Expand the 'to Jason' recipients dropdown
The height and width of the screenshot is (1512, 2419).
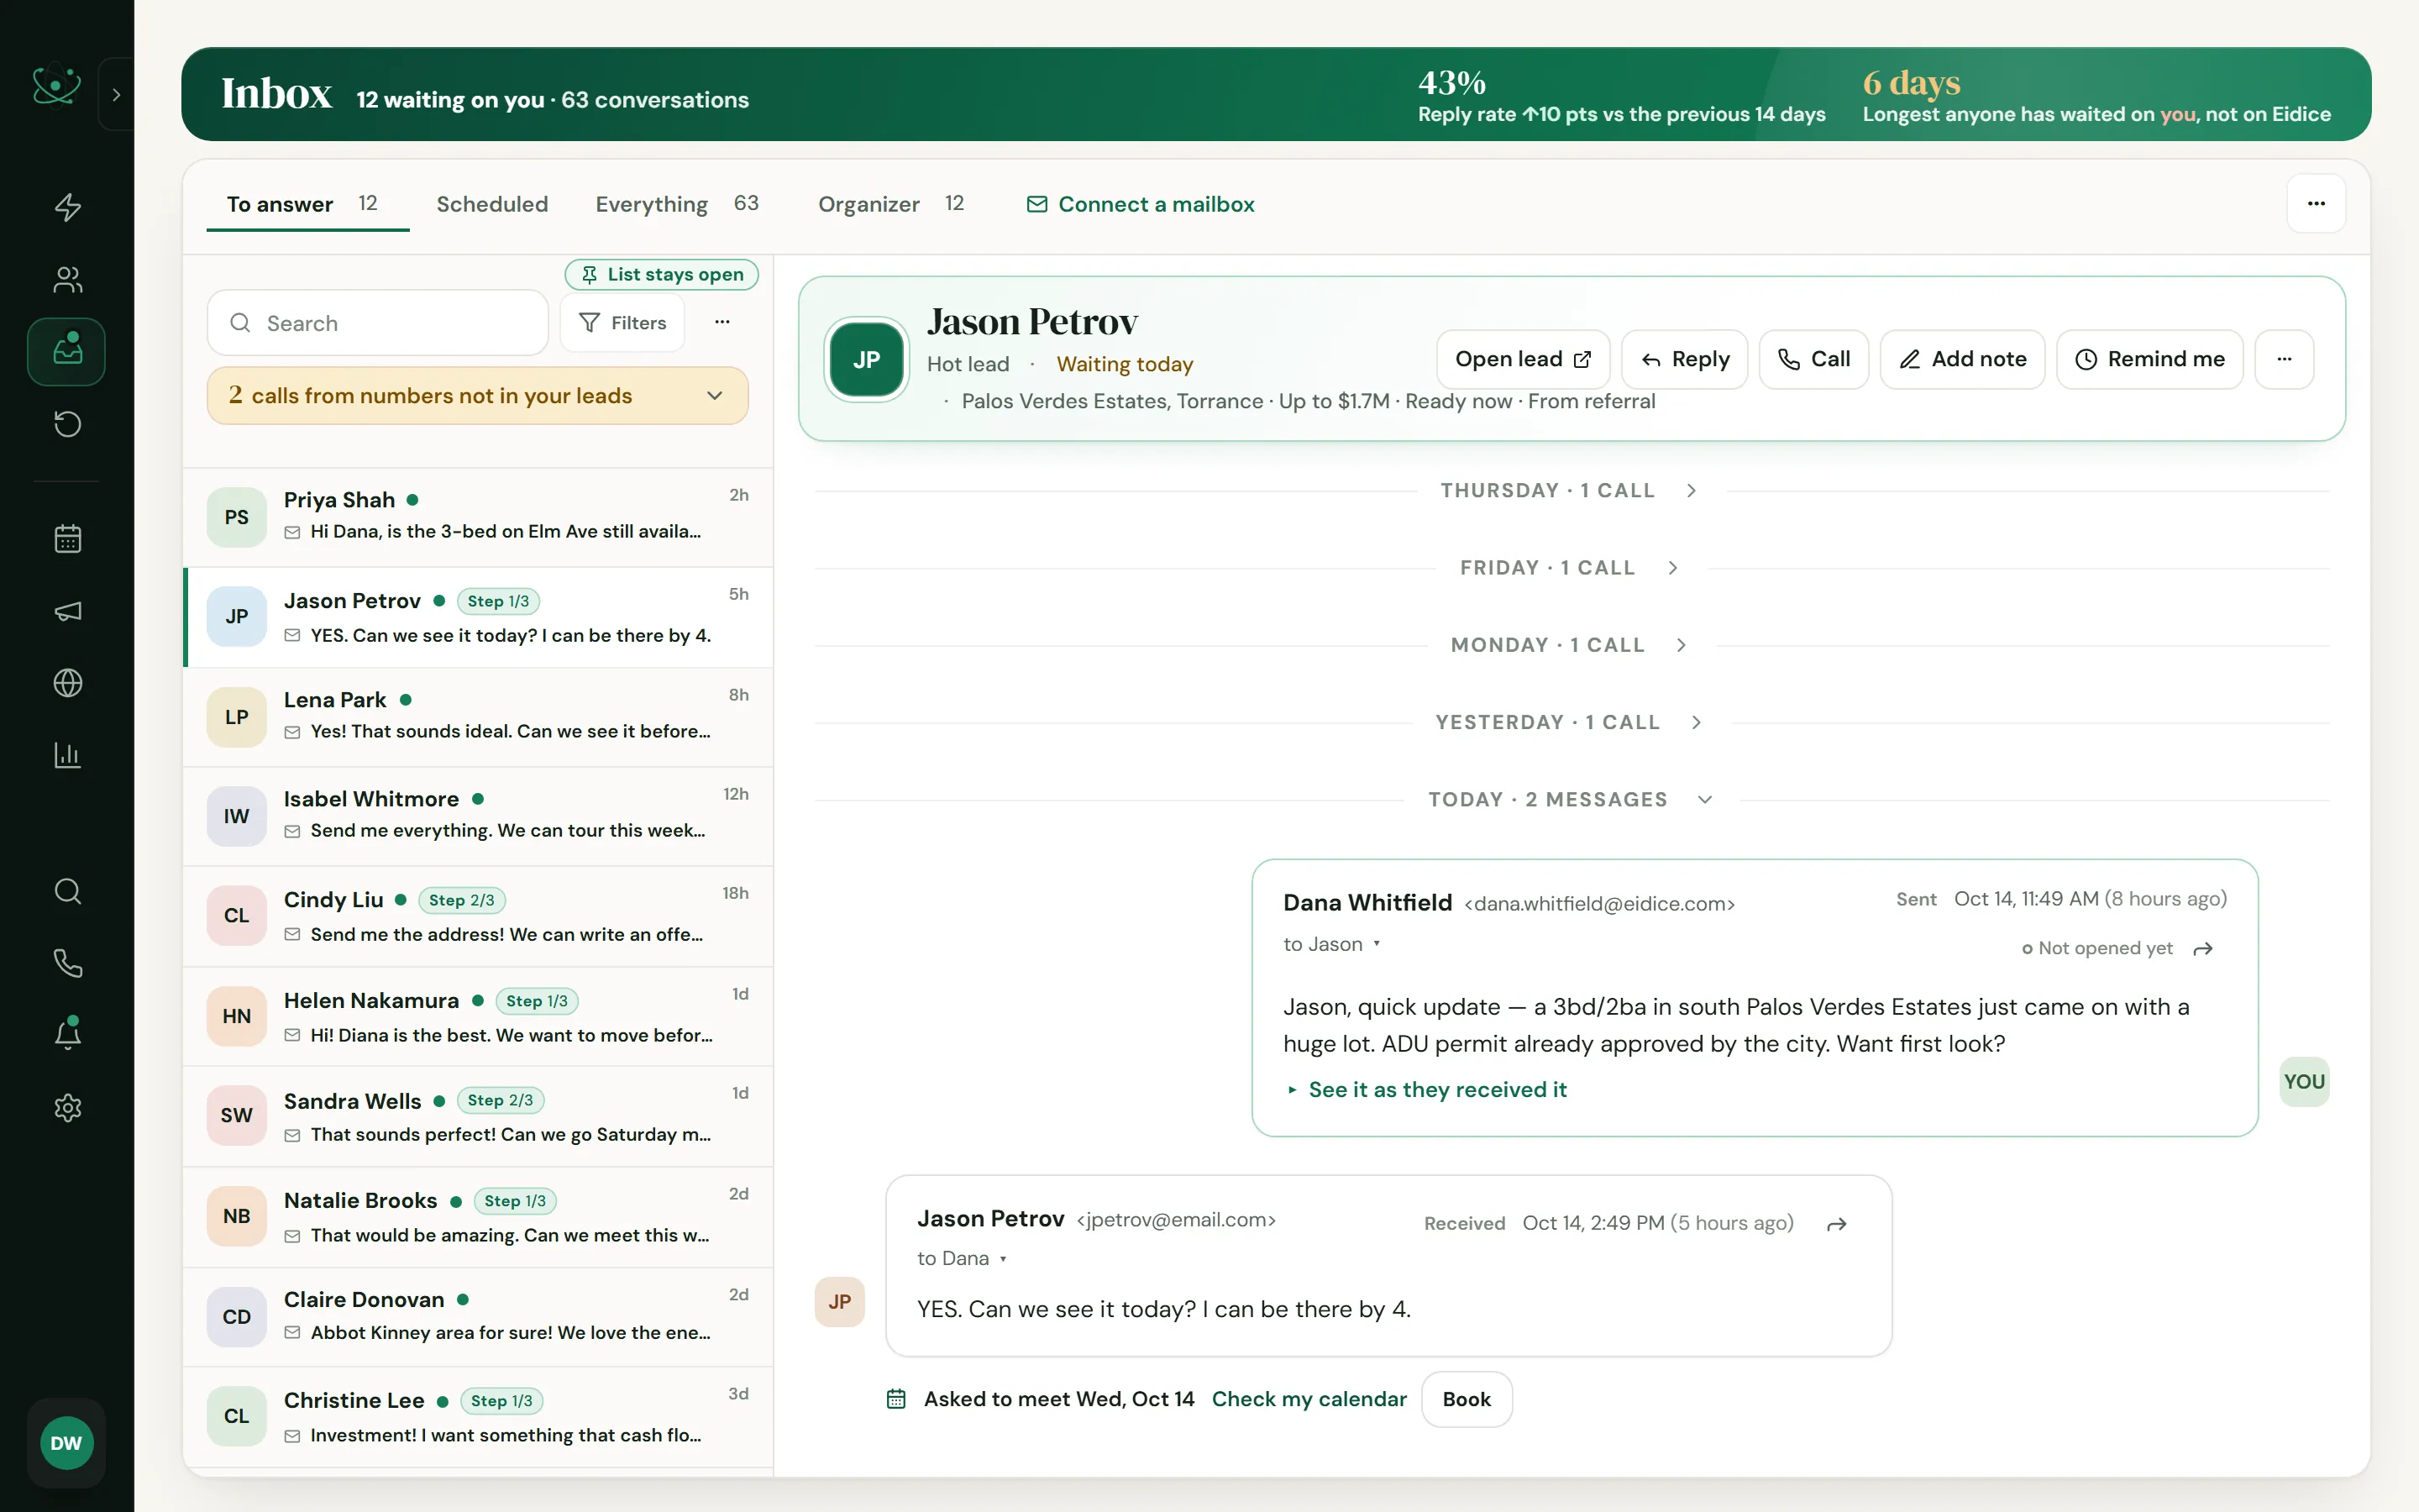point(1331,944)
